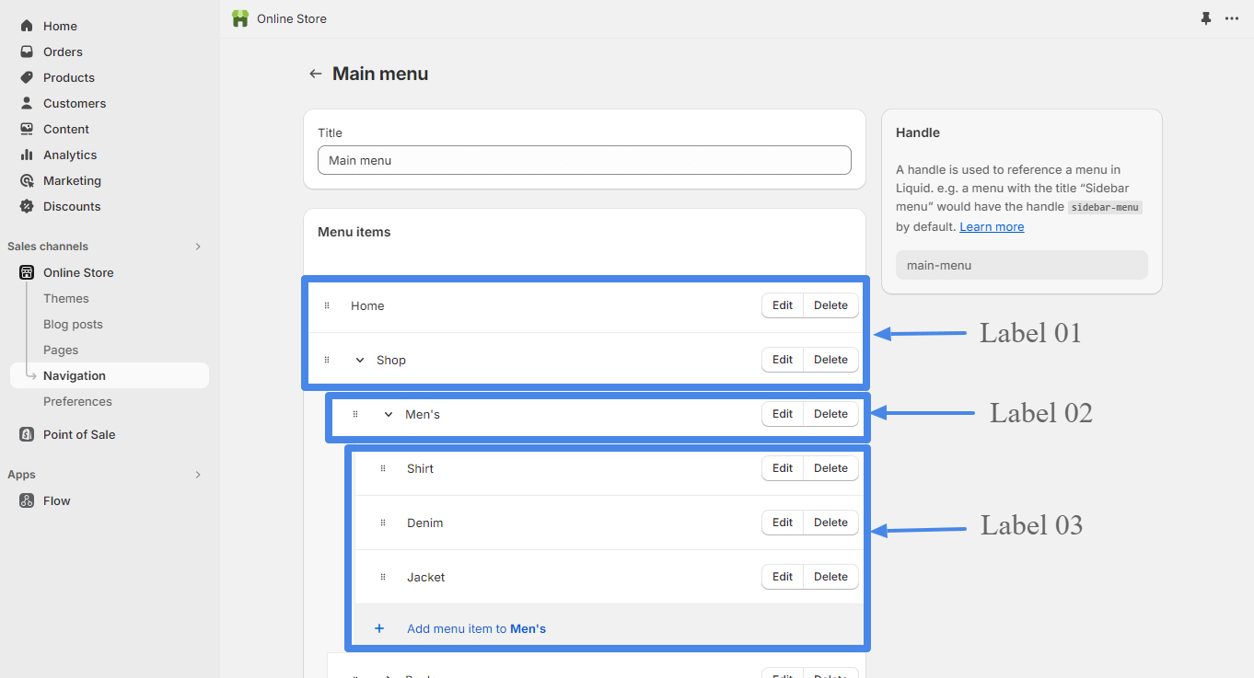Click the Flow app icon in sidebar
The height and width of the screenshot is (678, 1254).
point(27,500)
